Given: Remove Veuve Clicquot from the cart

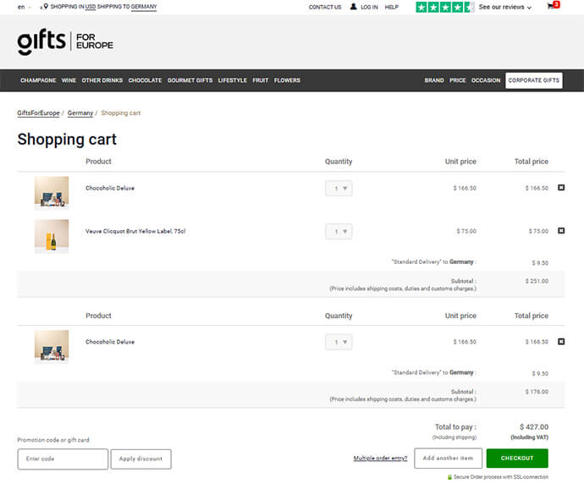Looking at the screenshot, I should (561, 231).
